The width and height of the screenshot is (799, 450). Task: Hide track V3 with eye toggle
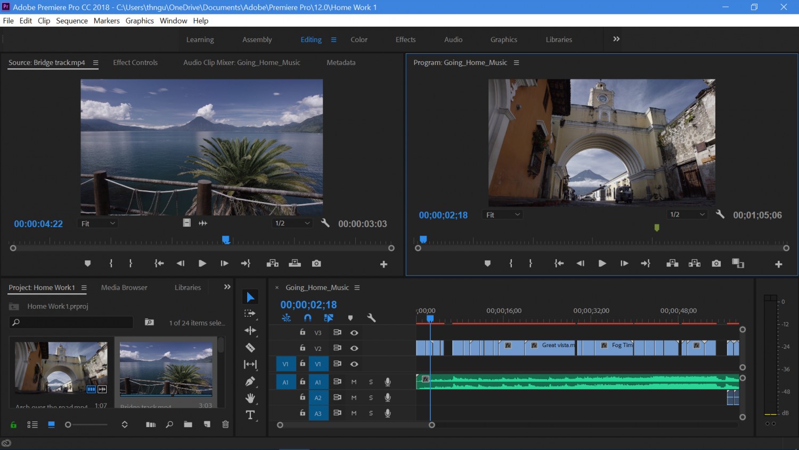[354, 333]
